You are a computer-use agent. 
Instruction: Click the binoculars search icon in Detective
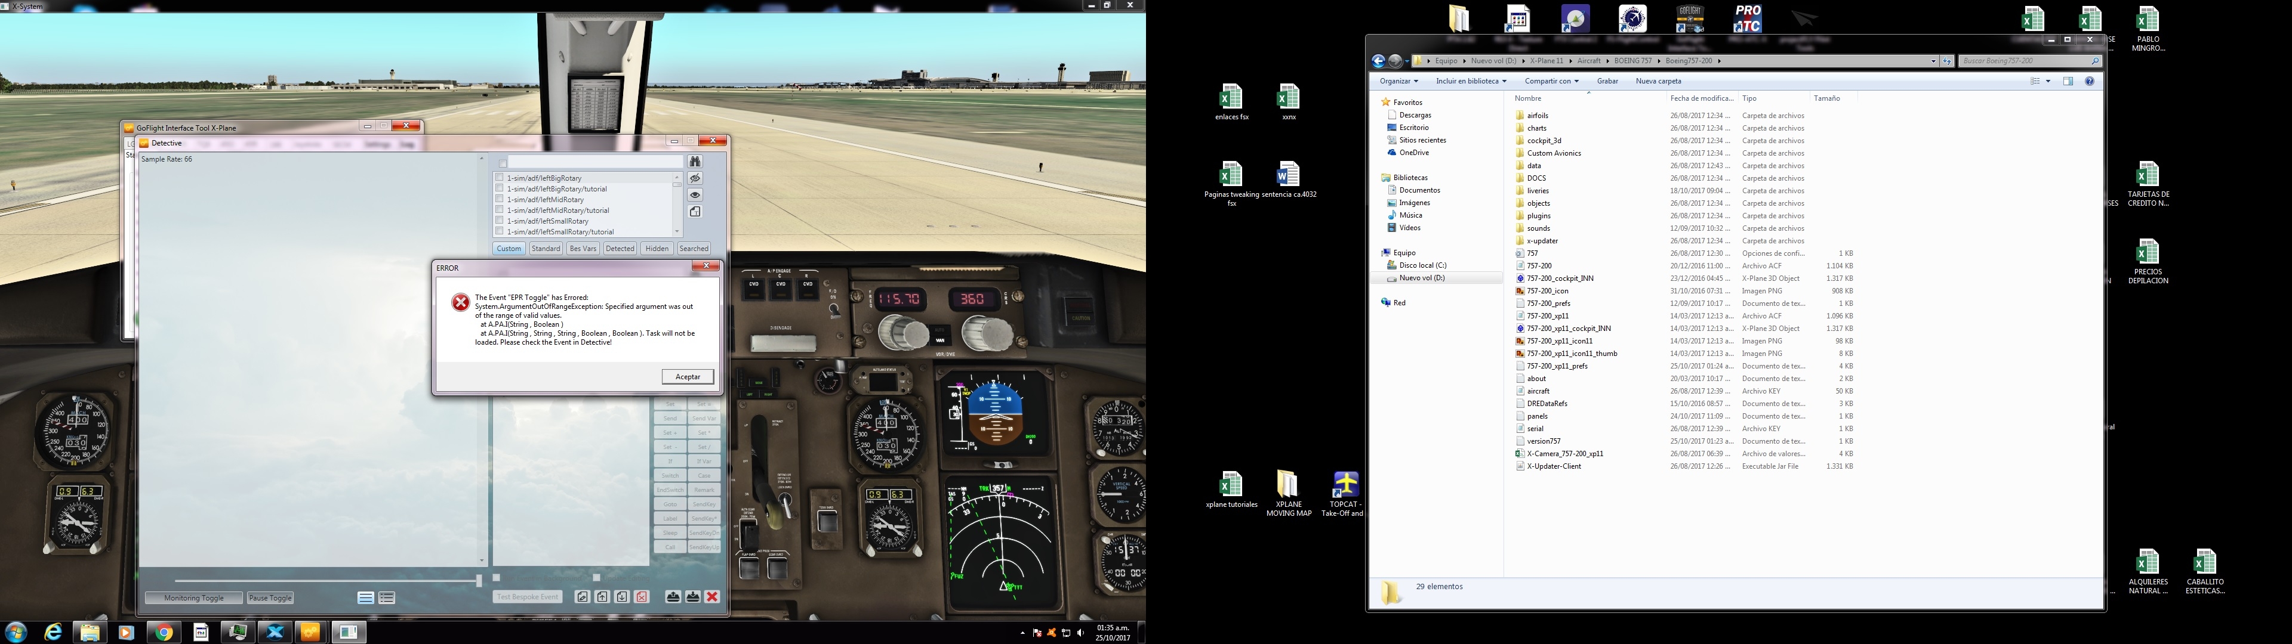click(695, 161)
